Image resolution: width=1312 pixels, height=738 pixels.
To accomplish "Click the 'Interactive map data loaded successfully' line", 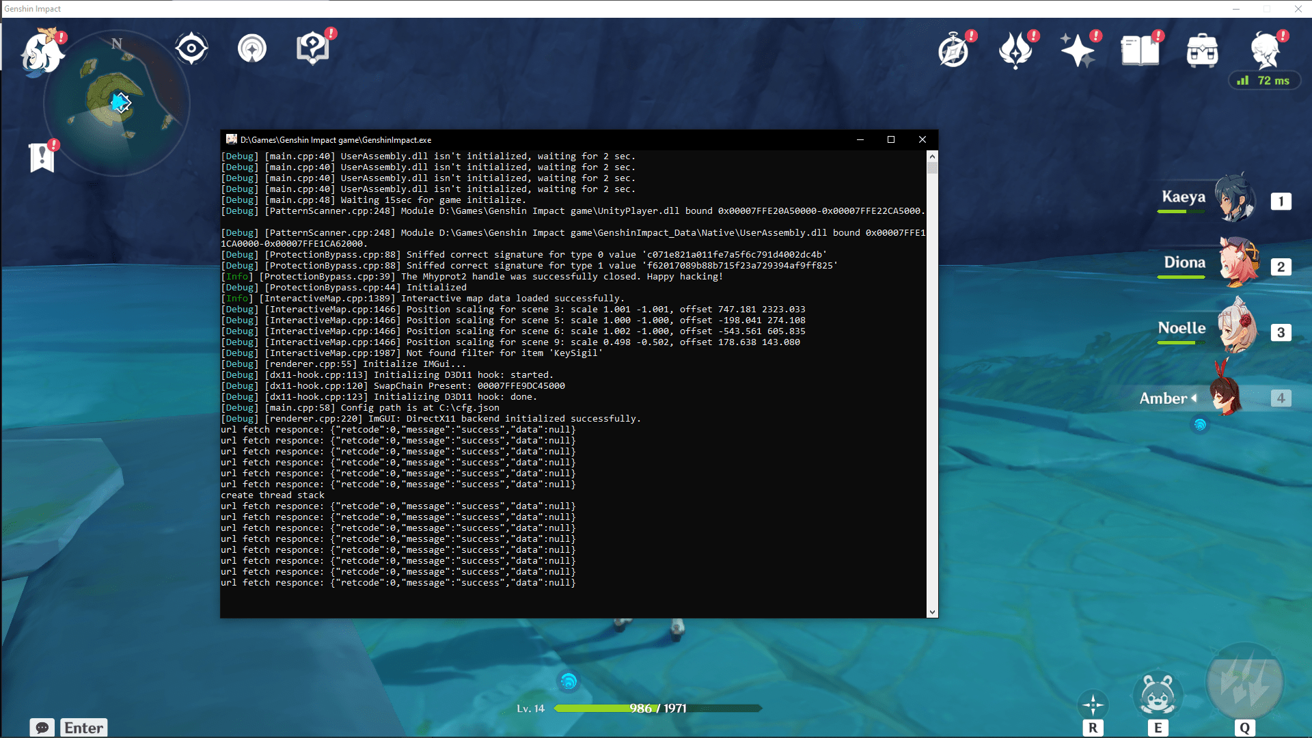I will click(x=422, y=299).
